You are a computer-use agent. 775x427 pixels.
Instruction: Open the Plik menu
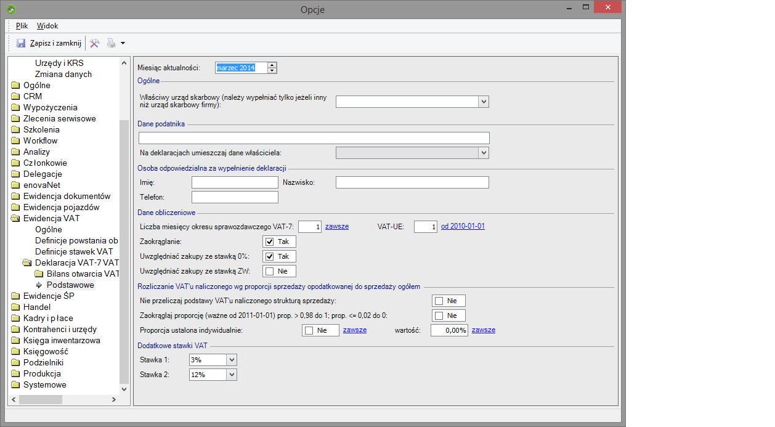[x=22, y=26]
